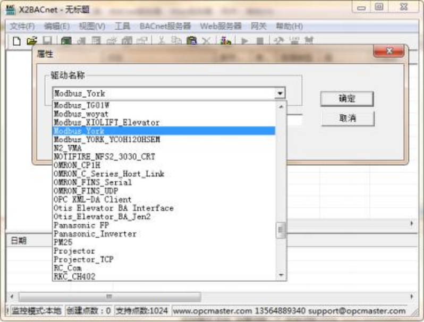
Task: Click the Save disk toolbar icon
Action: coord(47,41)
